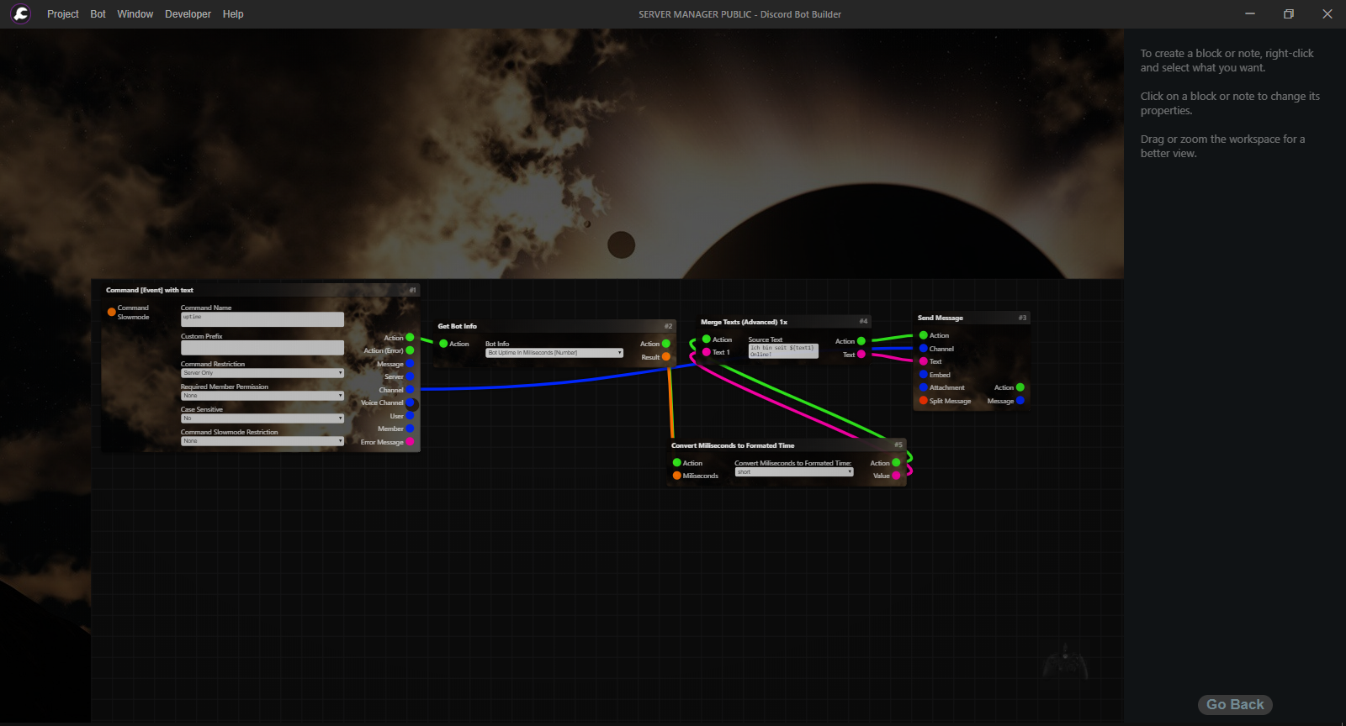Expand the Bot Info dropdown
The height and width of the screenshot is (726, 1346).
point(554,353)
